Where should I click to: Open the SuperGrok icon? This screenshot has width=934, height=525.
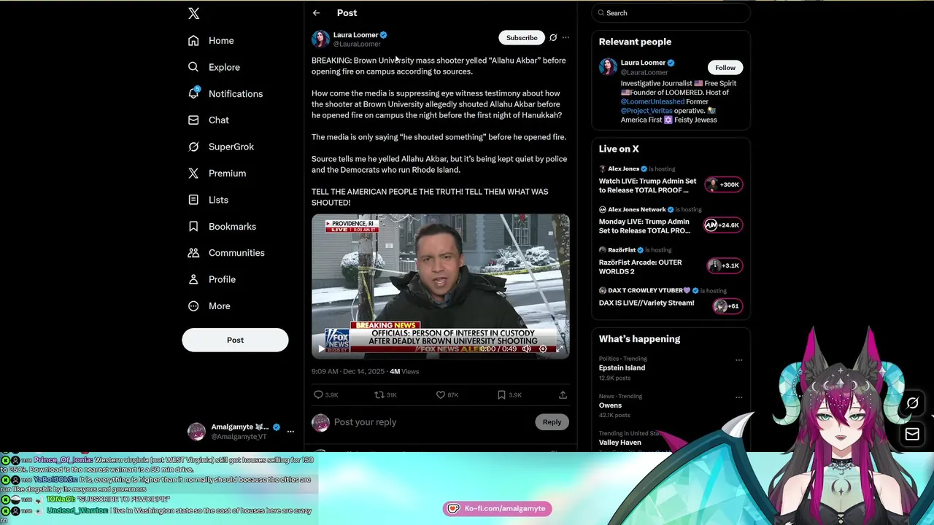tap(193, 147)
